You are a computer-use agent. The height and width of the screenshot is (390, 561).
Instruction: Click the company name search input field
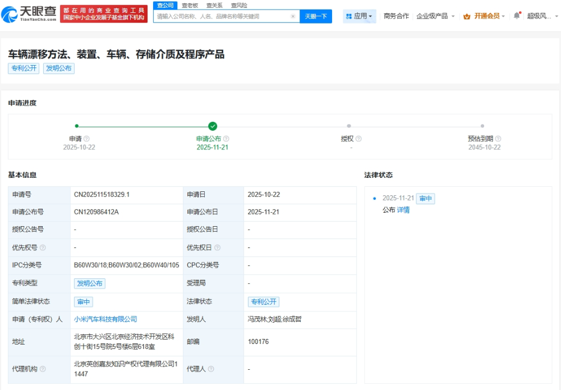[222, 16]
